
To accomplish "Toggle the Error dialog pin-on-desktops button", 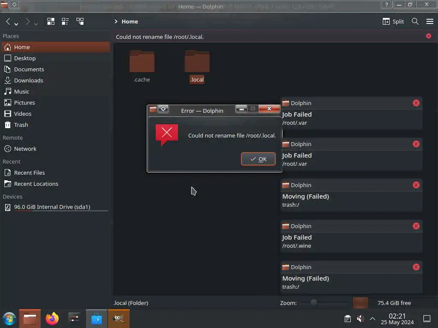I will coord(163,109).
